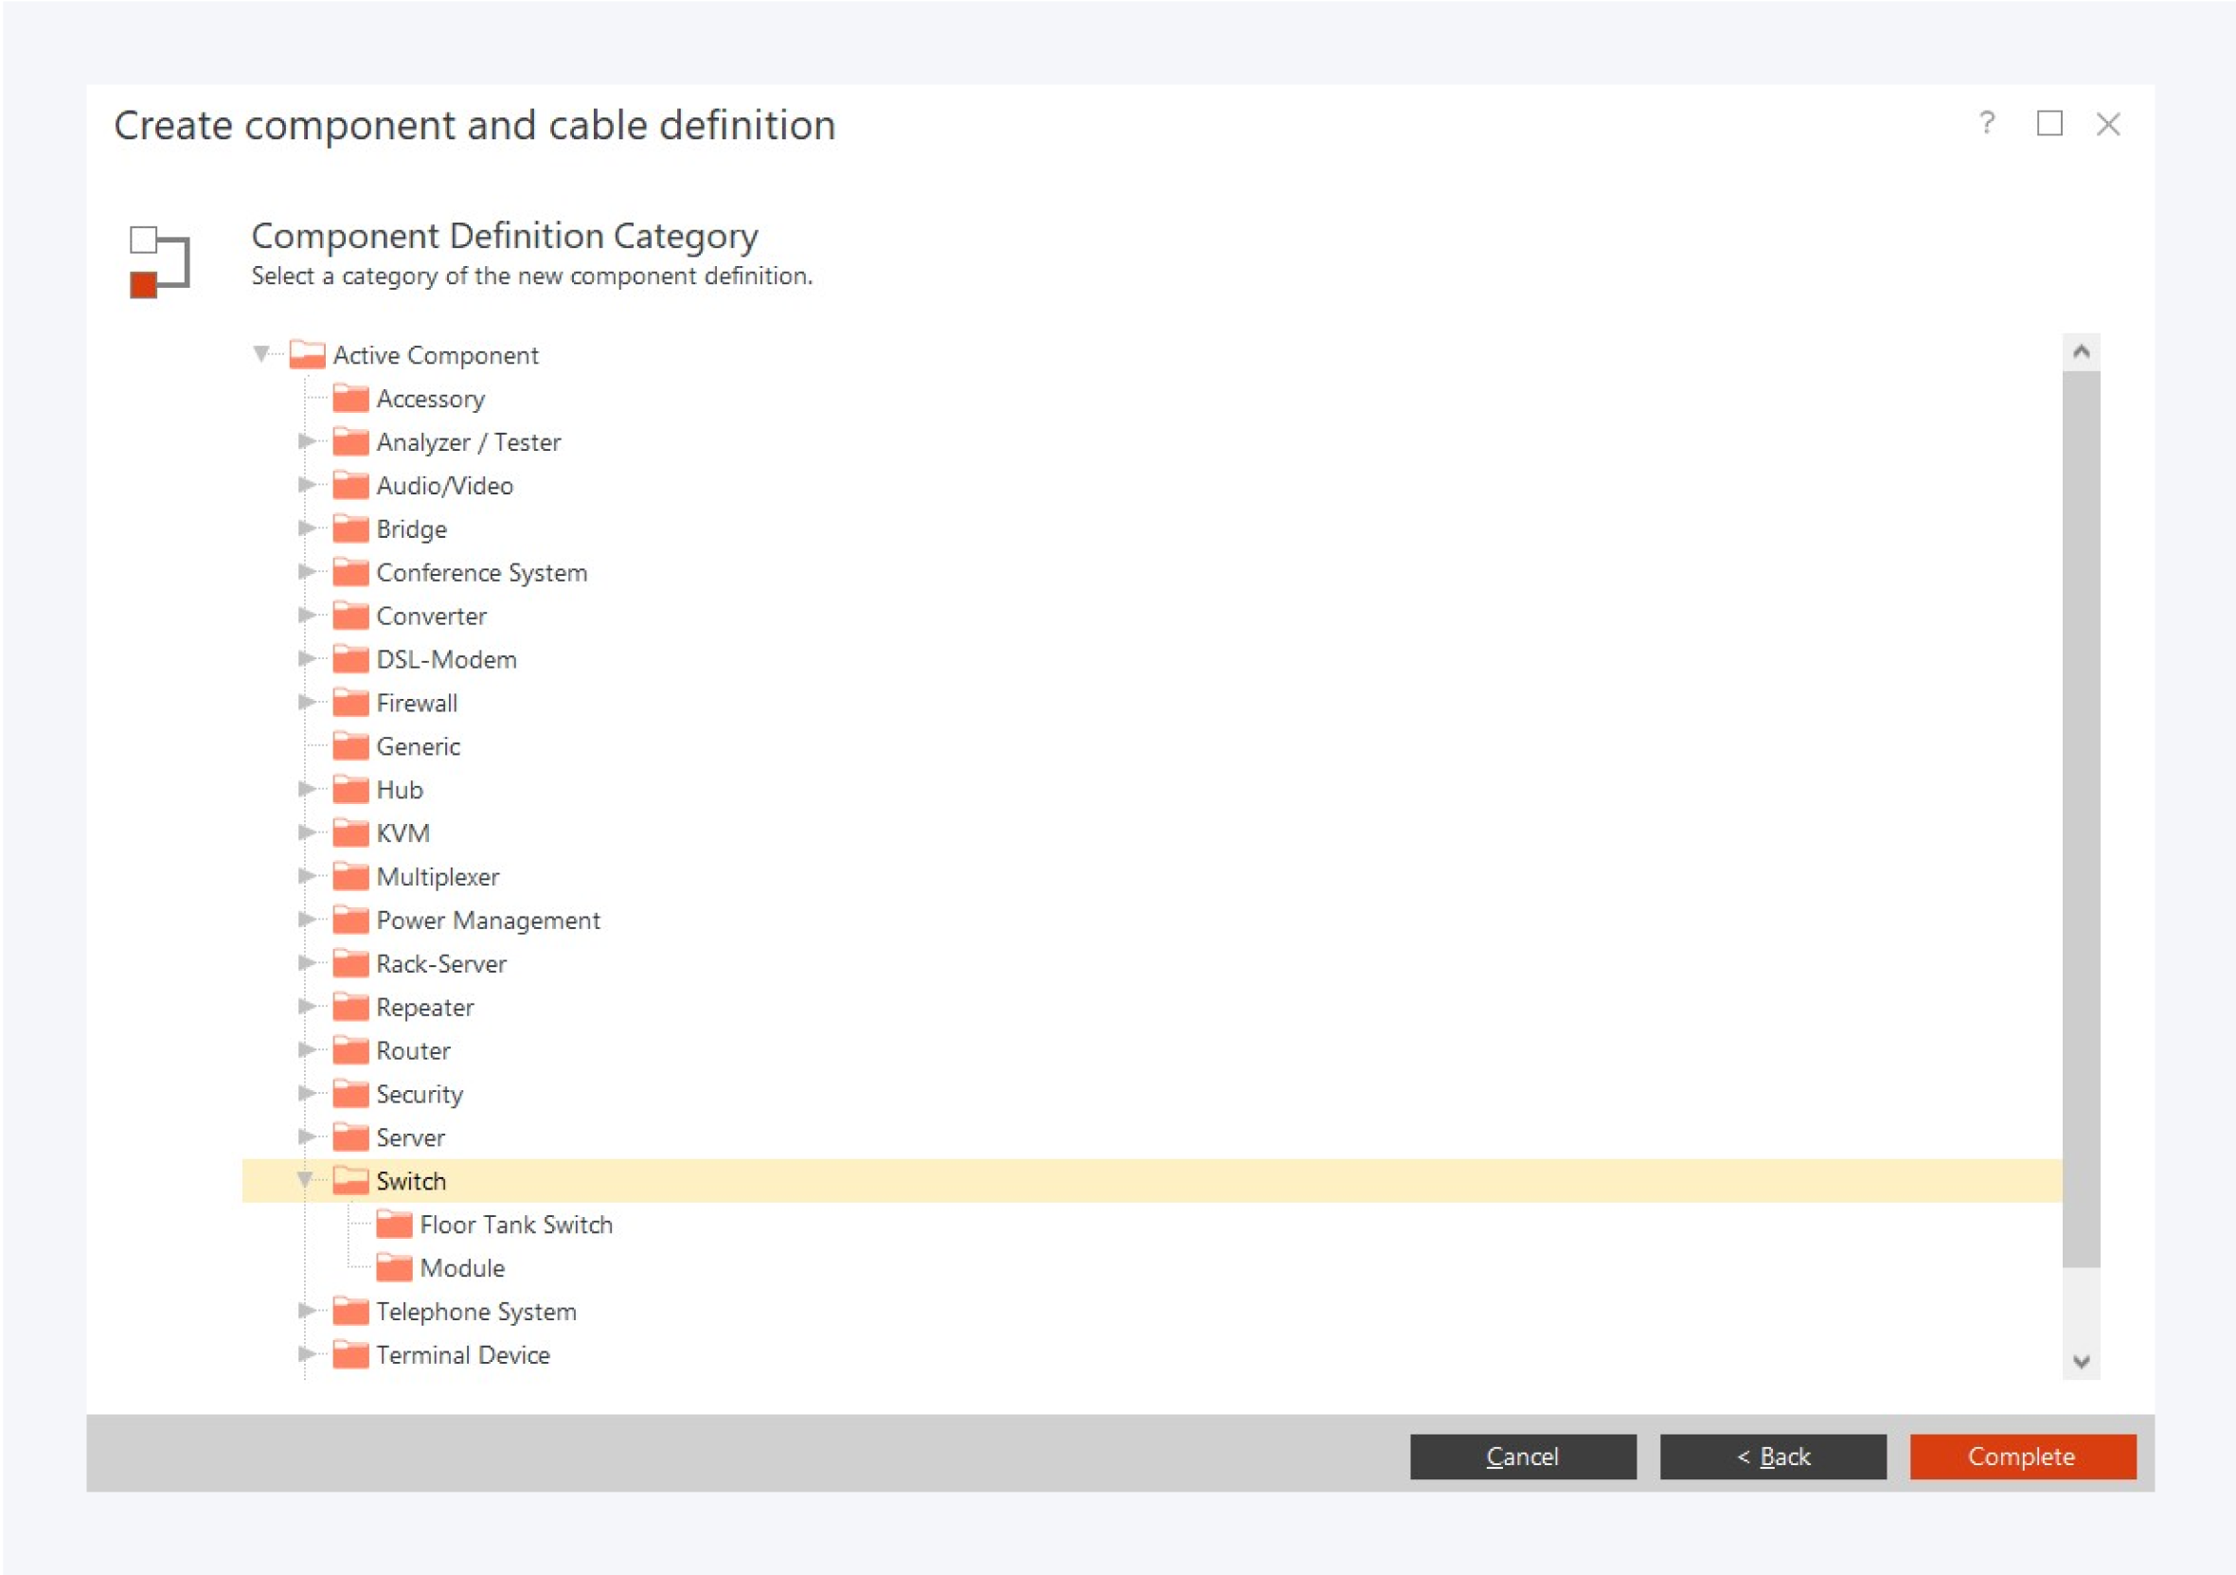The image size is (2236, 1575).
Task: Collapse the Active Component root node
Action: click(261, 353)
